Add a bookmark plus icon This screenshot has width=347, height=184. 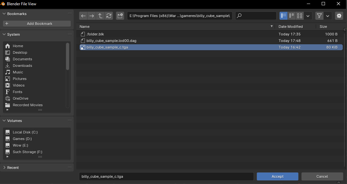point(7,24)
